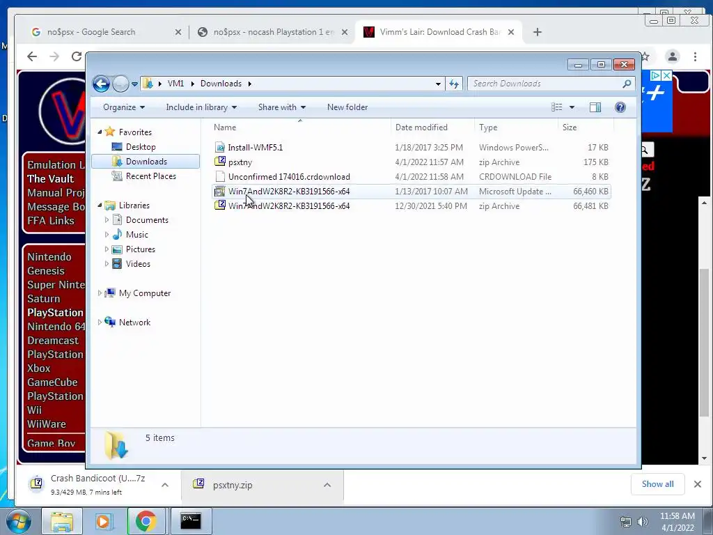Select Unconfirmed 174016.crdownload file
This screenshot has width=713, height=535.
point(411,176)
